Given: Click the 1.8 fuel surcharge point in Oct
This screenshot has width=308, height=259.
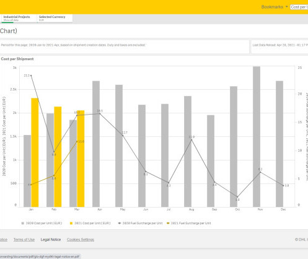Looking at the screenshot, I should tap(237, 197).
